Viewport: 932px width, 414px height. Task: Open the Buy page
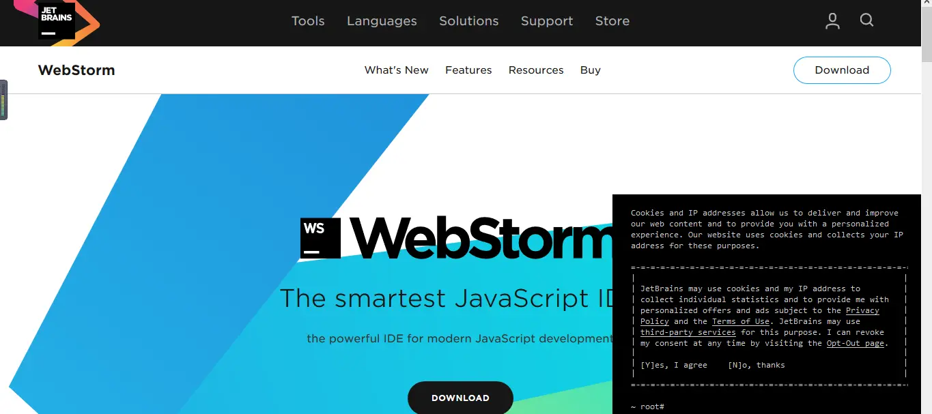591,70
